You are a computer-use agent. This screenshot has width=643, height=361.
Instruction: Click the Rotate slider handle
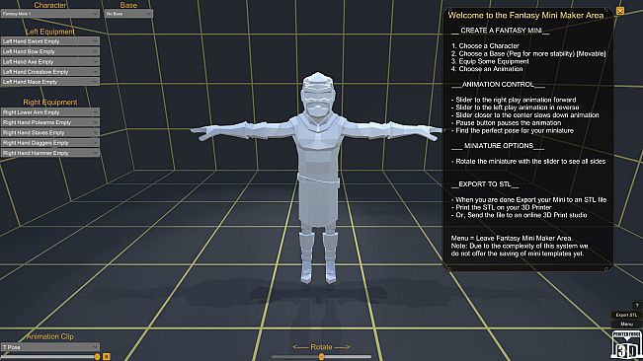322,357
